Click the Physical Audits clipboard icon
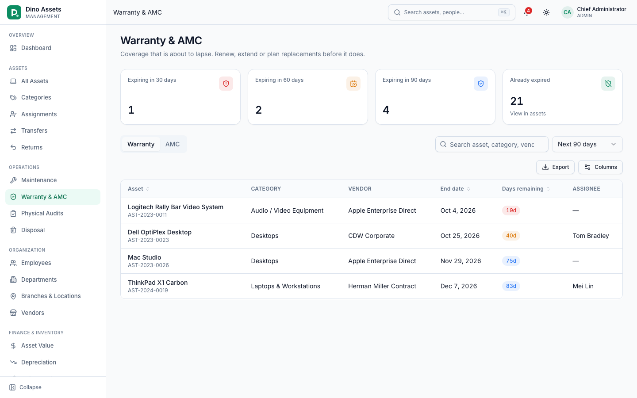Viewport: 637px width, 398px height. pyautogui.click(x=13, y=214)
